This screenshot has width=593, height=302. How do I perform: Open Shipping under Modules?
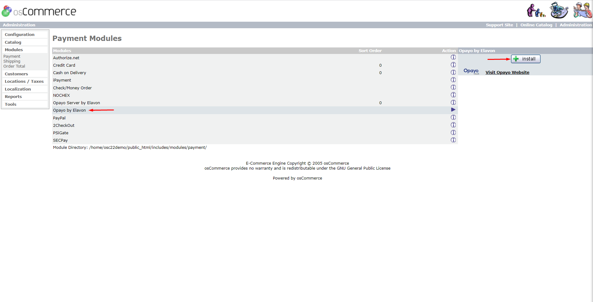[12, 61]
